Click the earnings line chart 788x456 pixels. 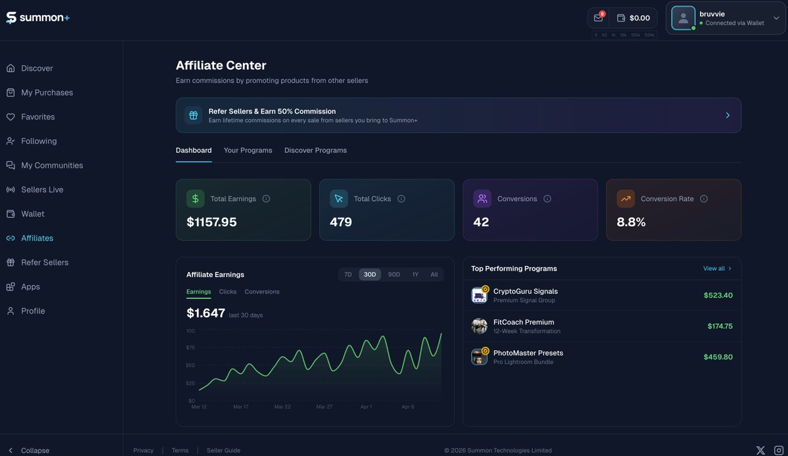pyautogui.click(x=320, y=365)
